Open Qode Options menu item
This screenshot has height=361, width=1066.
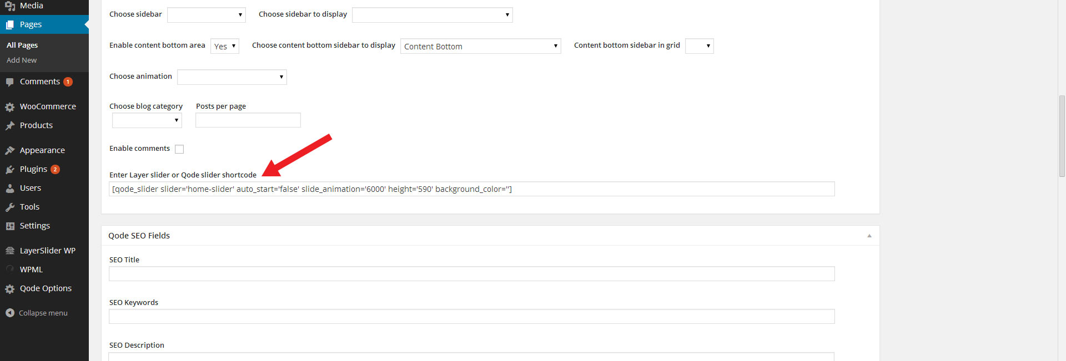[x=46, y=288]
